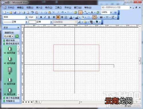Undo the last action
Screen dimensions: 143x109
pyautogui.click(x=62, y=12)
